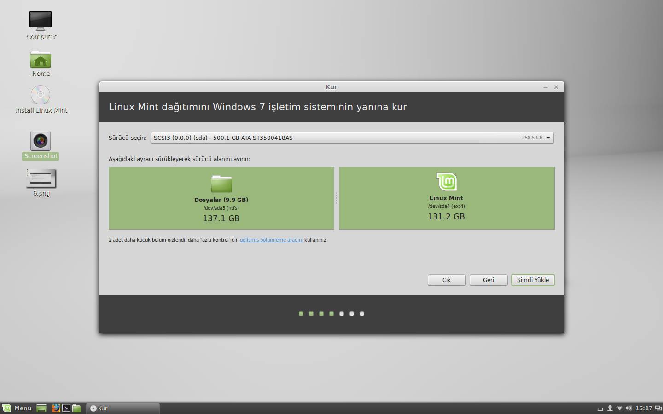Click the removable drives tray icon
663x414 pixels.
point(600,408)
